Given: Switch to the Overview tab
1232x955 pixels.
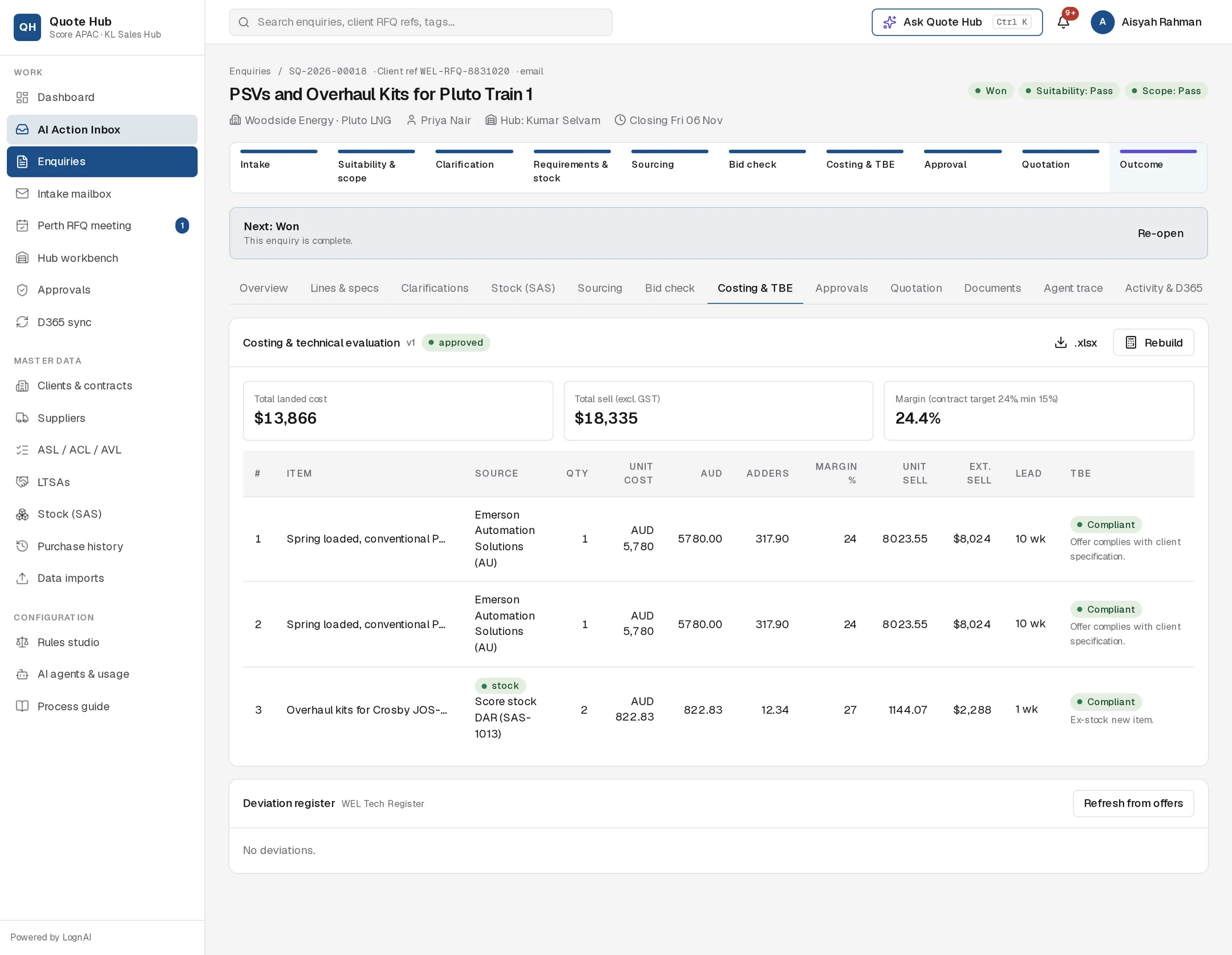Looking at the screenshot, I should [x=264, y=288].
